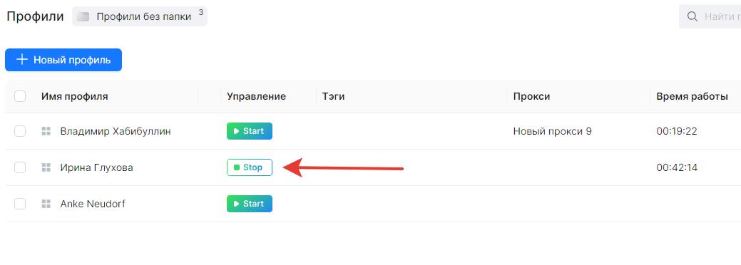Open the Anke Neudorf profile name
741x265 pixels.
tap(93, 204)
